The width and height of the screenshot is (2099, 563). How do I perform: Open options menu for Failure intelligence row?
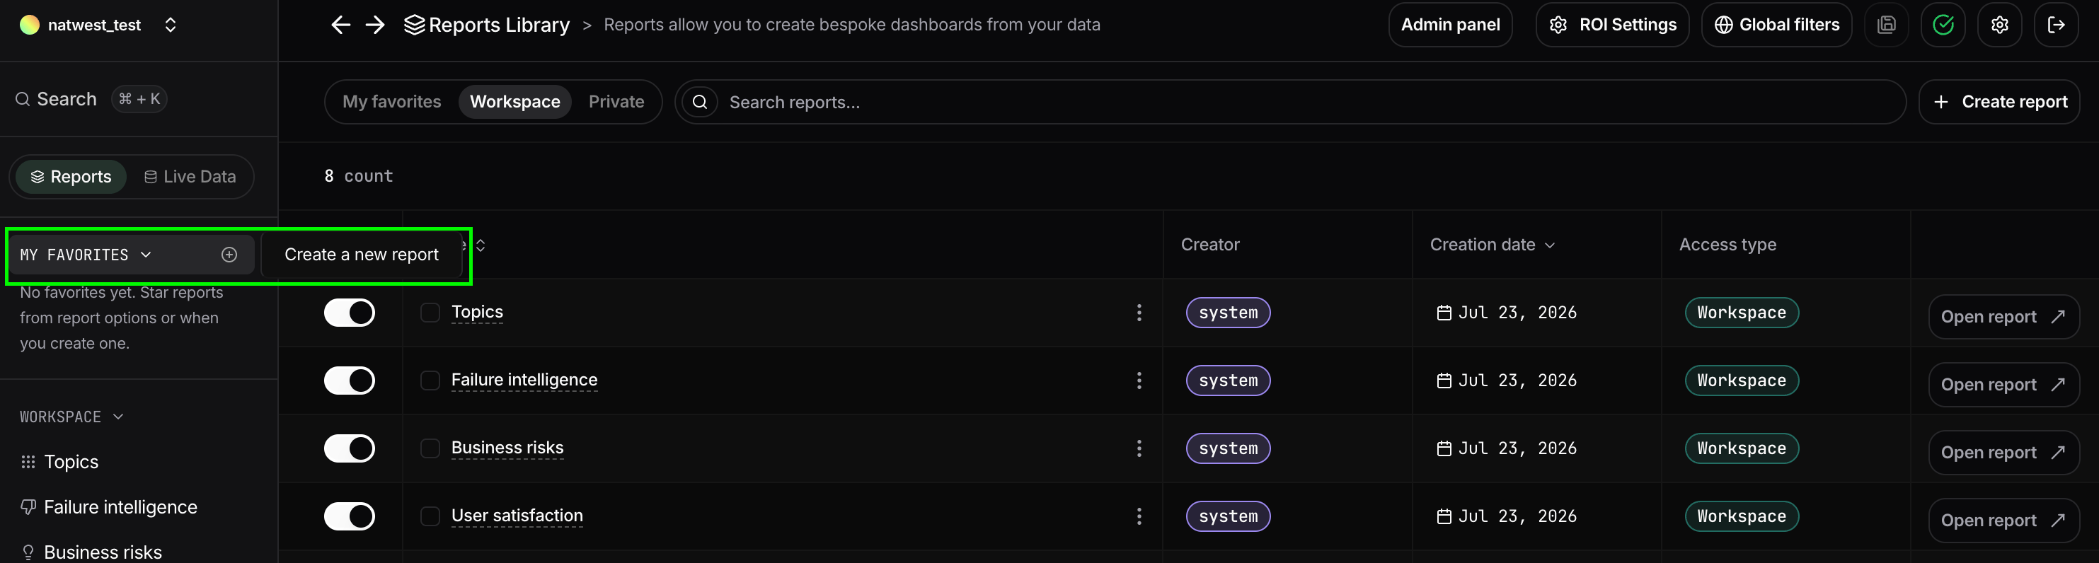1139,381
